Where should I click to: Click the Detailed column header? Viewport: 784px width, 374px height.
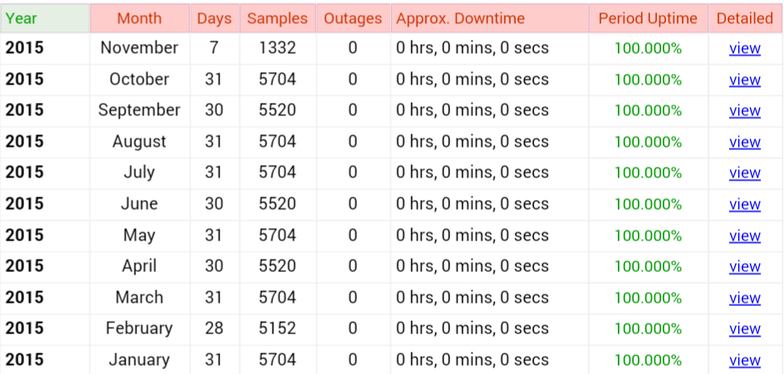[745, 18]
